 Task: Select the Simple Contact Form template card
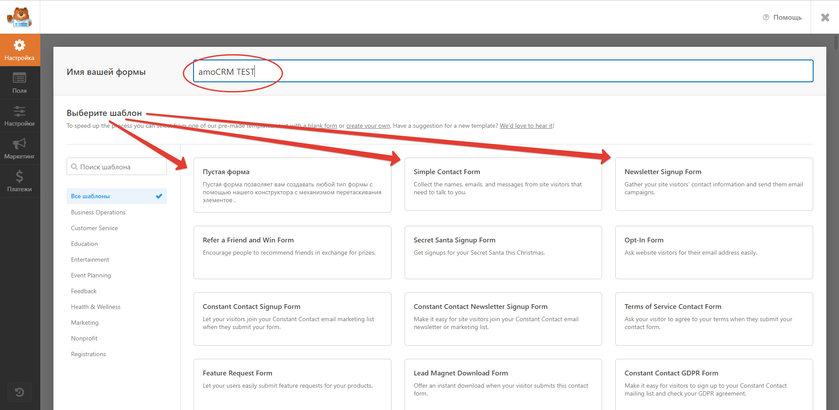tap(503, 184)
